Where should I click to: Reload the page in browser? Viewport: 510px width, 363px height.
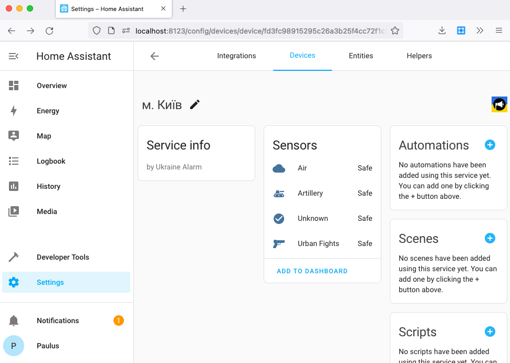point(49,31)
